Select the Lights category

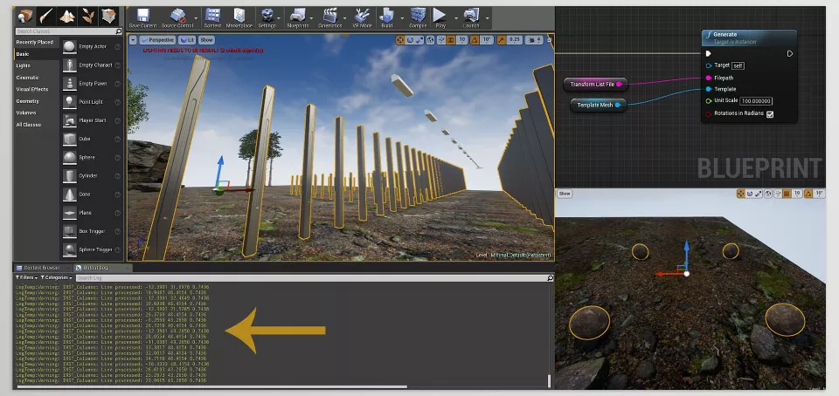coord(23,65)
